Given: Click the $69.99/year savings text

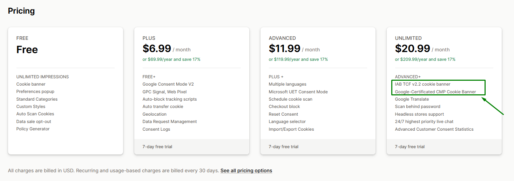Looking at the screenshot, I should pyautogui.click(x=171, y=59).
